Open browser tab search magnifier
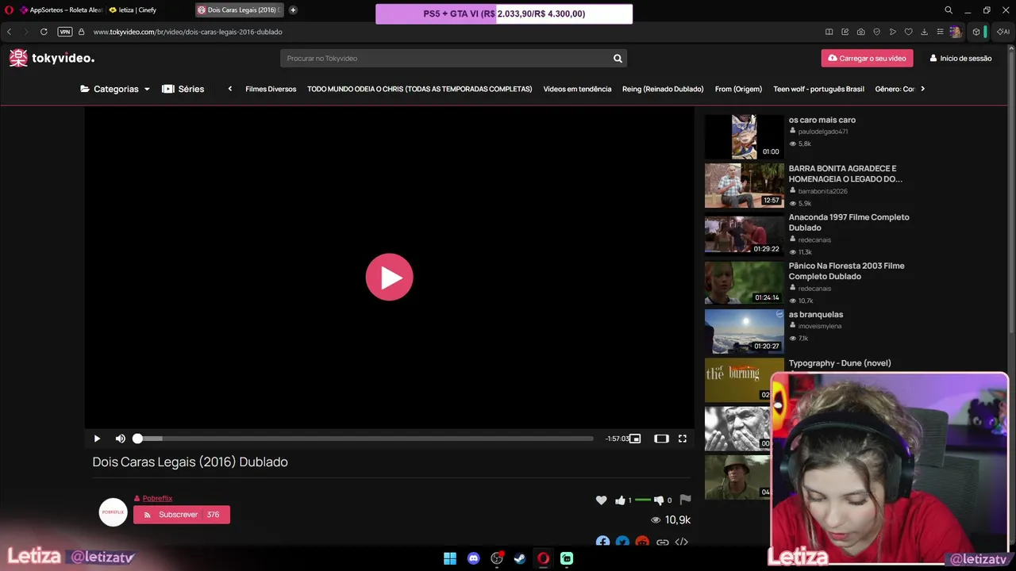This screenshot has width=1016, height=571. pos(949,10)
